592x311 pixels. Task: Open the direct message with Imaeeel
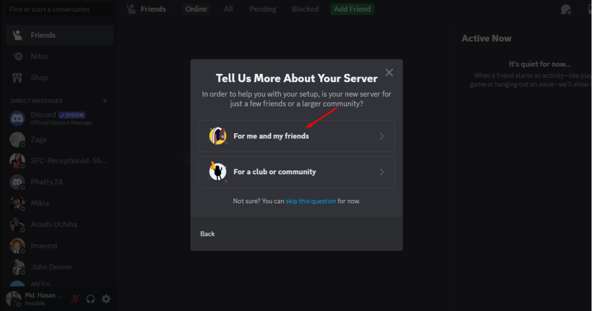click(x=60, y=246)
